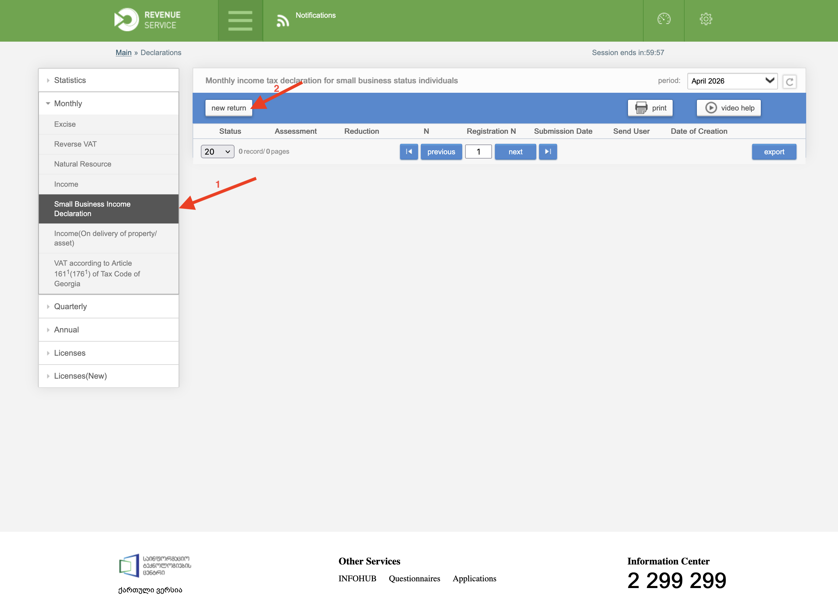Select Income(On delivery of property/asset)
The image size is (838, 611).
point(108,238)
